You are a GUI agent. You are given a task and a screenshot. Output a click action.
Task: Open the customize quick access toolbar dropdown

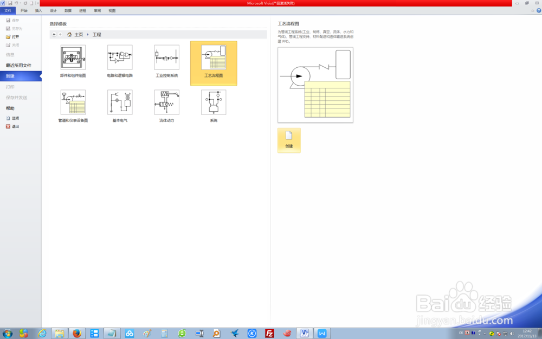pos(38,3)
